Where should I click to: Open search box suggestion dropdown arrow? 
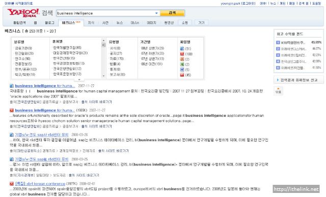pos(156,13)
